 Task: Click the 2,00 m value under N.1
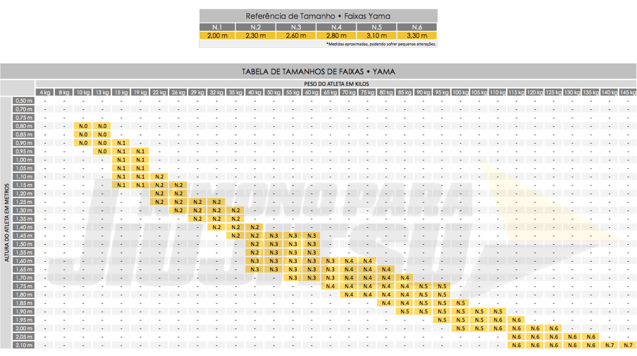pos(217,35)
